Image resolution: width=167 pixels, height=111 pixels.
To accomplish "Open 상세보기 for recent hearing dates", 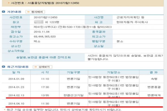I will tap(43, 67).
